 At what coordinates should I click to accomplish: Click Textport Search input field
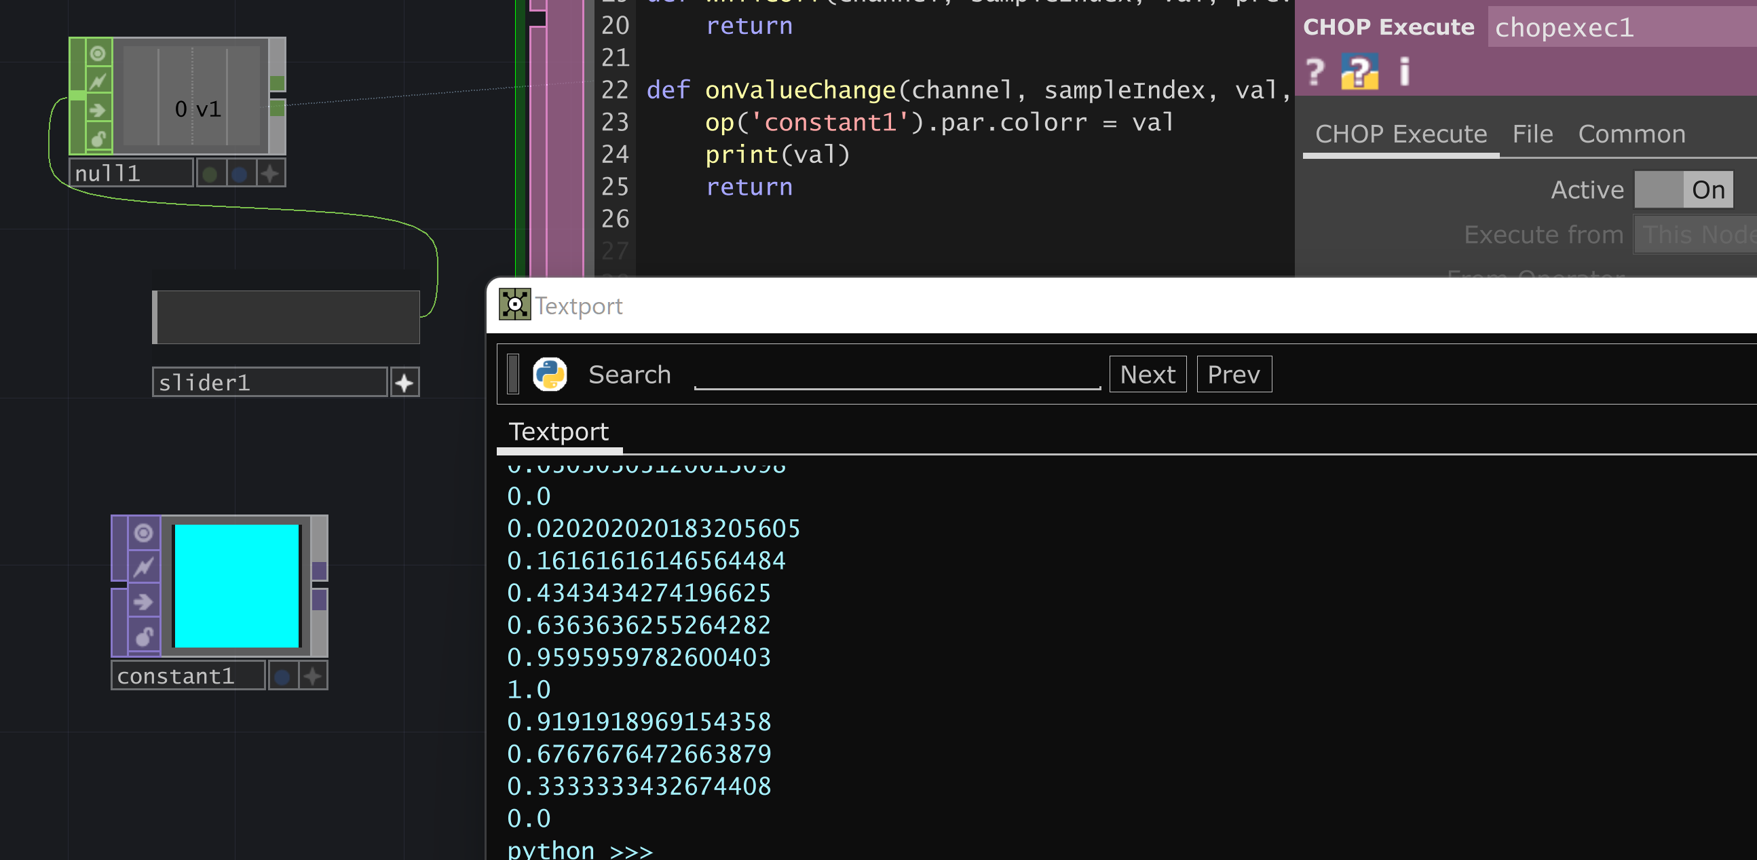896,375
